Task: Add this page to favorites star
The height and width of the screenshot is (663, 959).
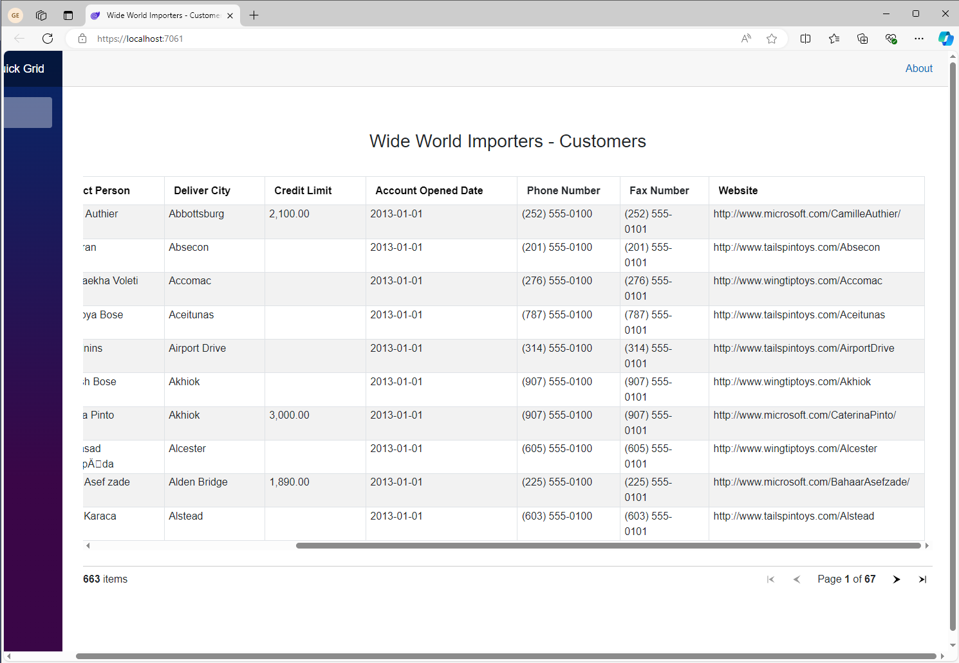Action: (772, 39)
